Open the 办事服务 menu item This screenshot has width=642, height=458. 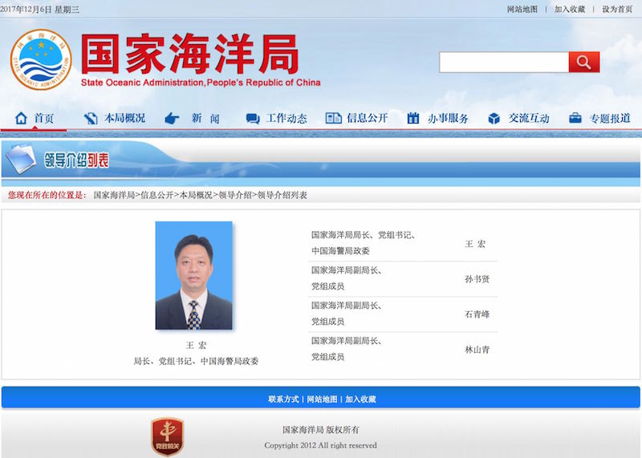point(448,118)
